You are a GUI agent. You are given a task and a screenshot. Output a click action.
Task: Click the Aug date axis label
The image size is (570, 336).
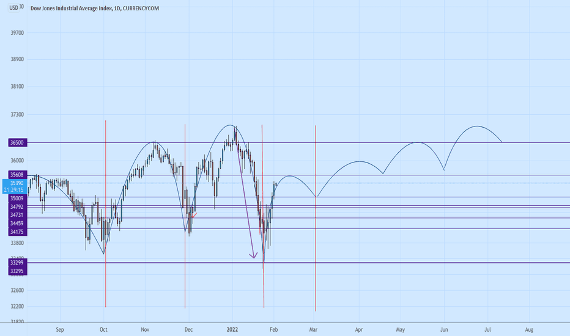pos(529,329)
